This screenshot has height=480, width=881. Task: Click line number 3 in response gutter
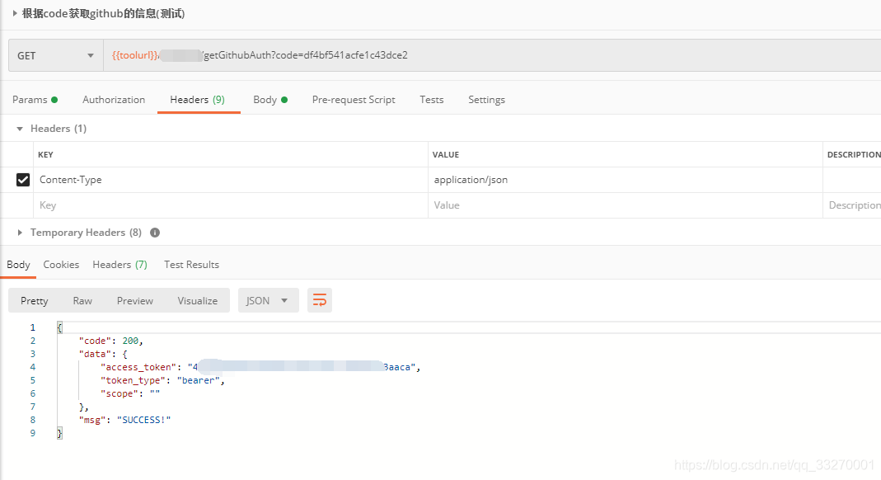33,354
